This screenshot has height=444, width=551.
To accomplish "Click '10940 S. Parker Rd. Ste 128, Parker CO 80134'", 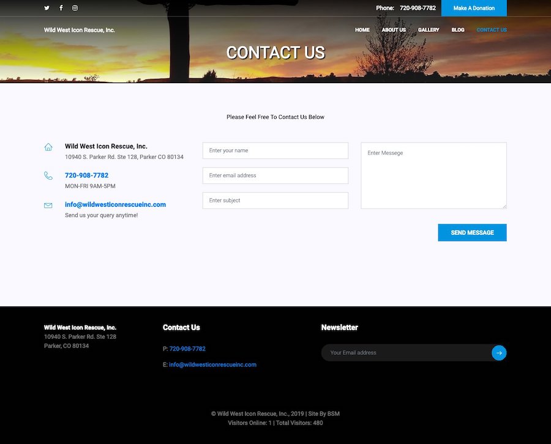I will (x=124, y=157).
